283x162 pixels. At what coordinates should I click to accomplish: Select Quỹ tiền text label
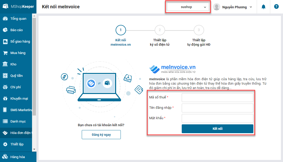(x=16, y=76)
